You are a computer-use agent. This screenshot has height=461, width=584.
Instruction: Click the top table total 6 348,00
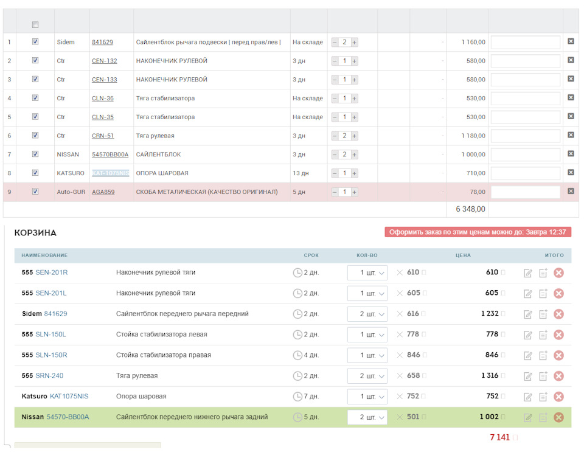(470, 209)
